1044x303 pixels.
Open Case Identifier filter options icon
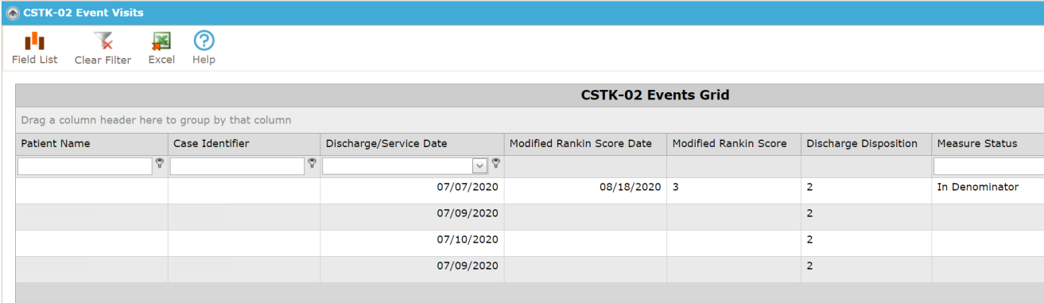pos(312,163)
